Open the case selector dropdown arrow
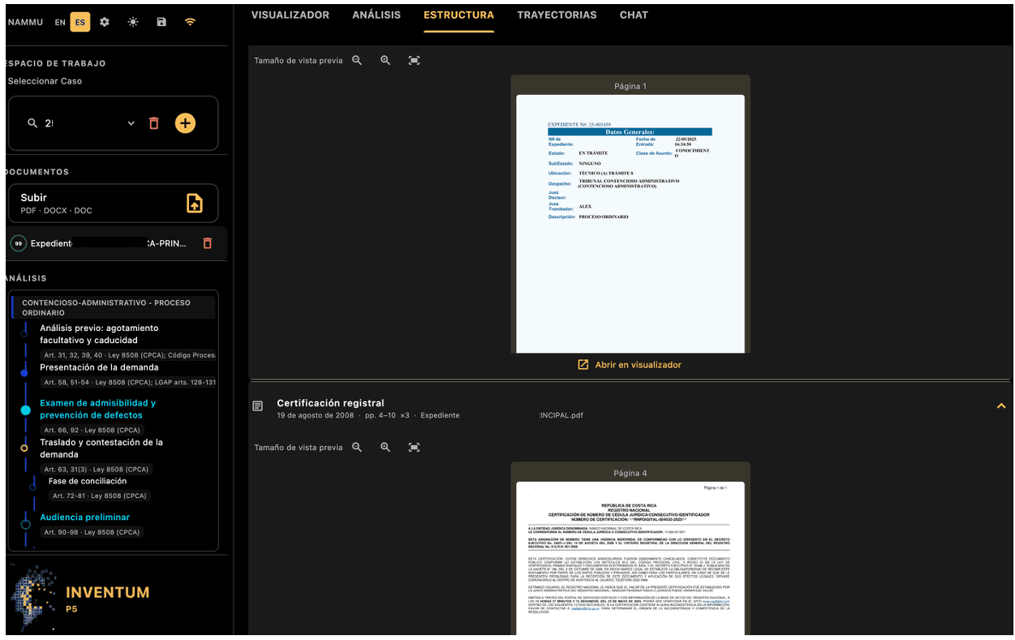Viewport: 1015px width, 640px height. tap(131, 123)
